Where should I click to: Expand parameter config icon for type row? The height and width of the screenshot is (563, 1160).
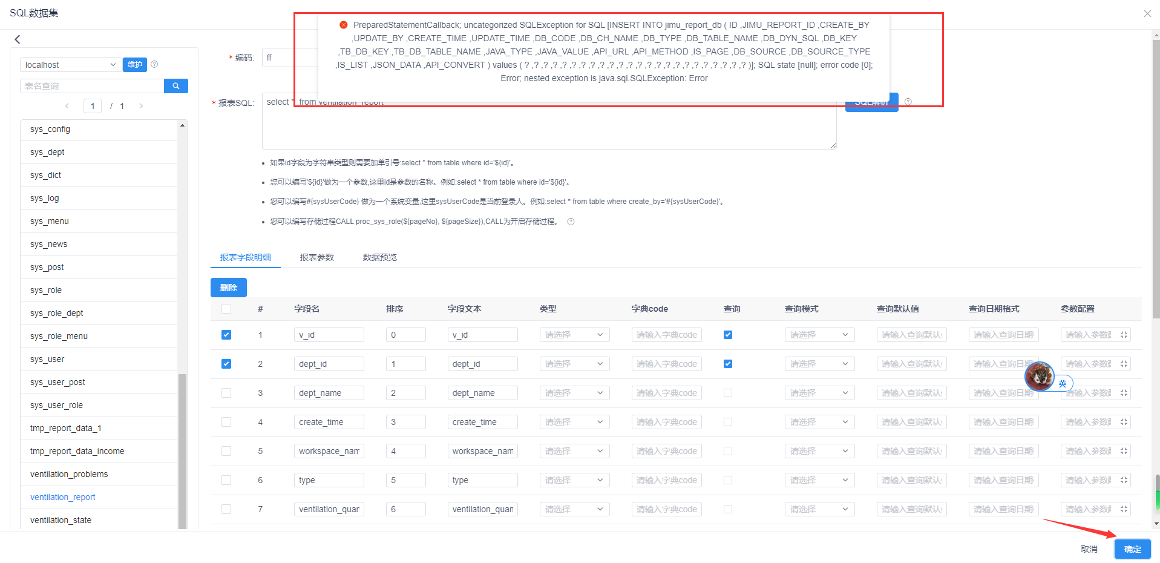pyautogui.click(x=1124, y=480)
